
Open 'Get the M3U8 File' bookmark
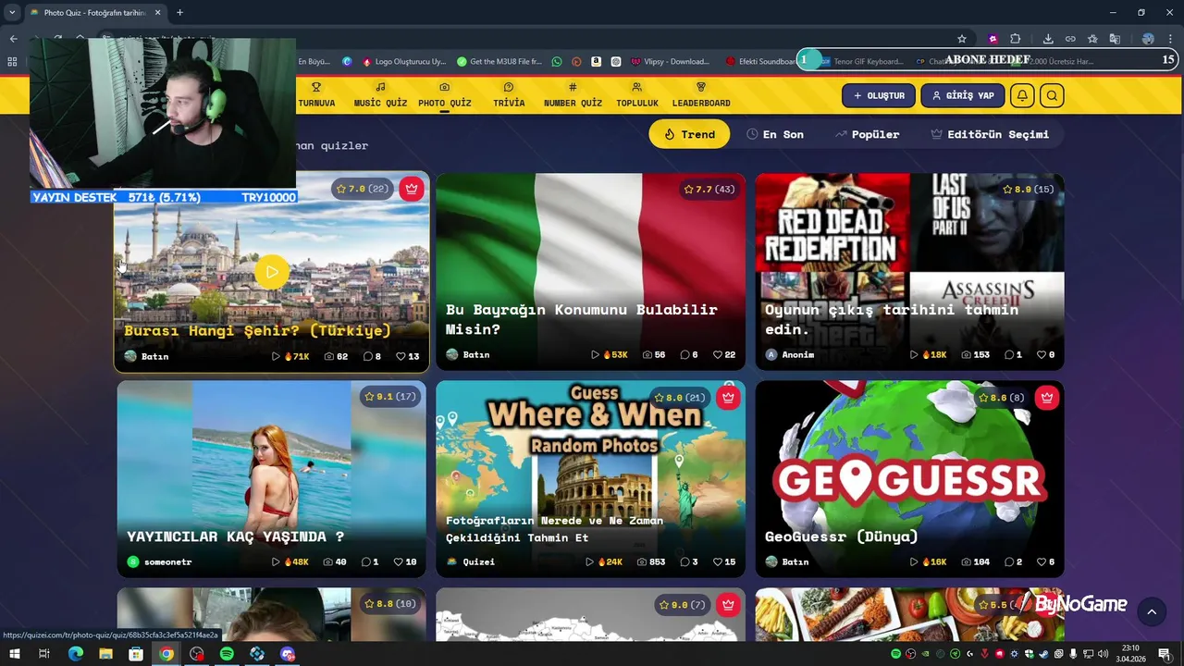[499, 61]
